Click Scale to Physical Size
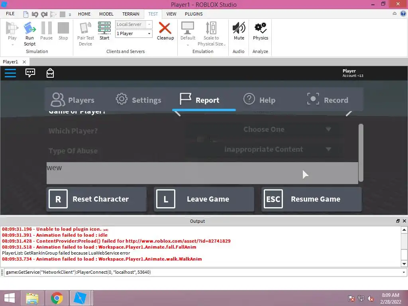Viewport: 408px width, 306px height. coord(211,34)
